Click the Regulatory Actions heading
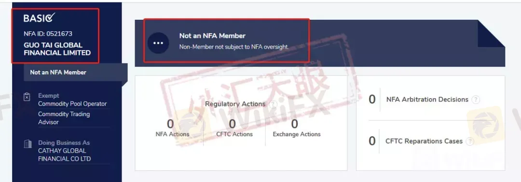 pos(235,104)
